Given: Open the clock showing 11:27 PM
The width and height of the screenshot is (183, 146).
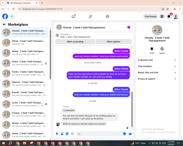Looking at the screenshot, I should (171, 143).
